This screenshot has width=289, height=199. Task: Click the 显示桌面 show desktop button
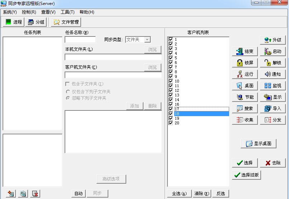click(259, 144)
